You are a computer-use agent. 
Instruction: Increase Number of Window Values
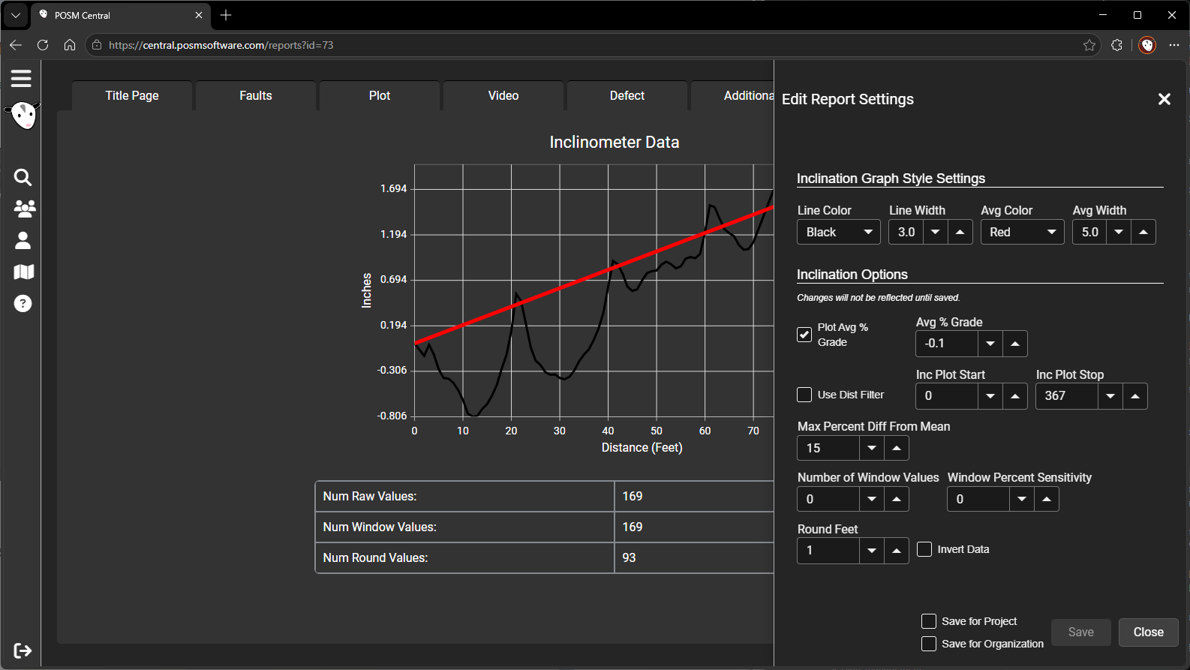897,499
